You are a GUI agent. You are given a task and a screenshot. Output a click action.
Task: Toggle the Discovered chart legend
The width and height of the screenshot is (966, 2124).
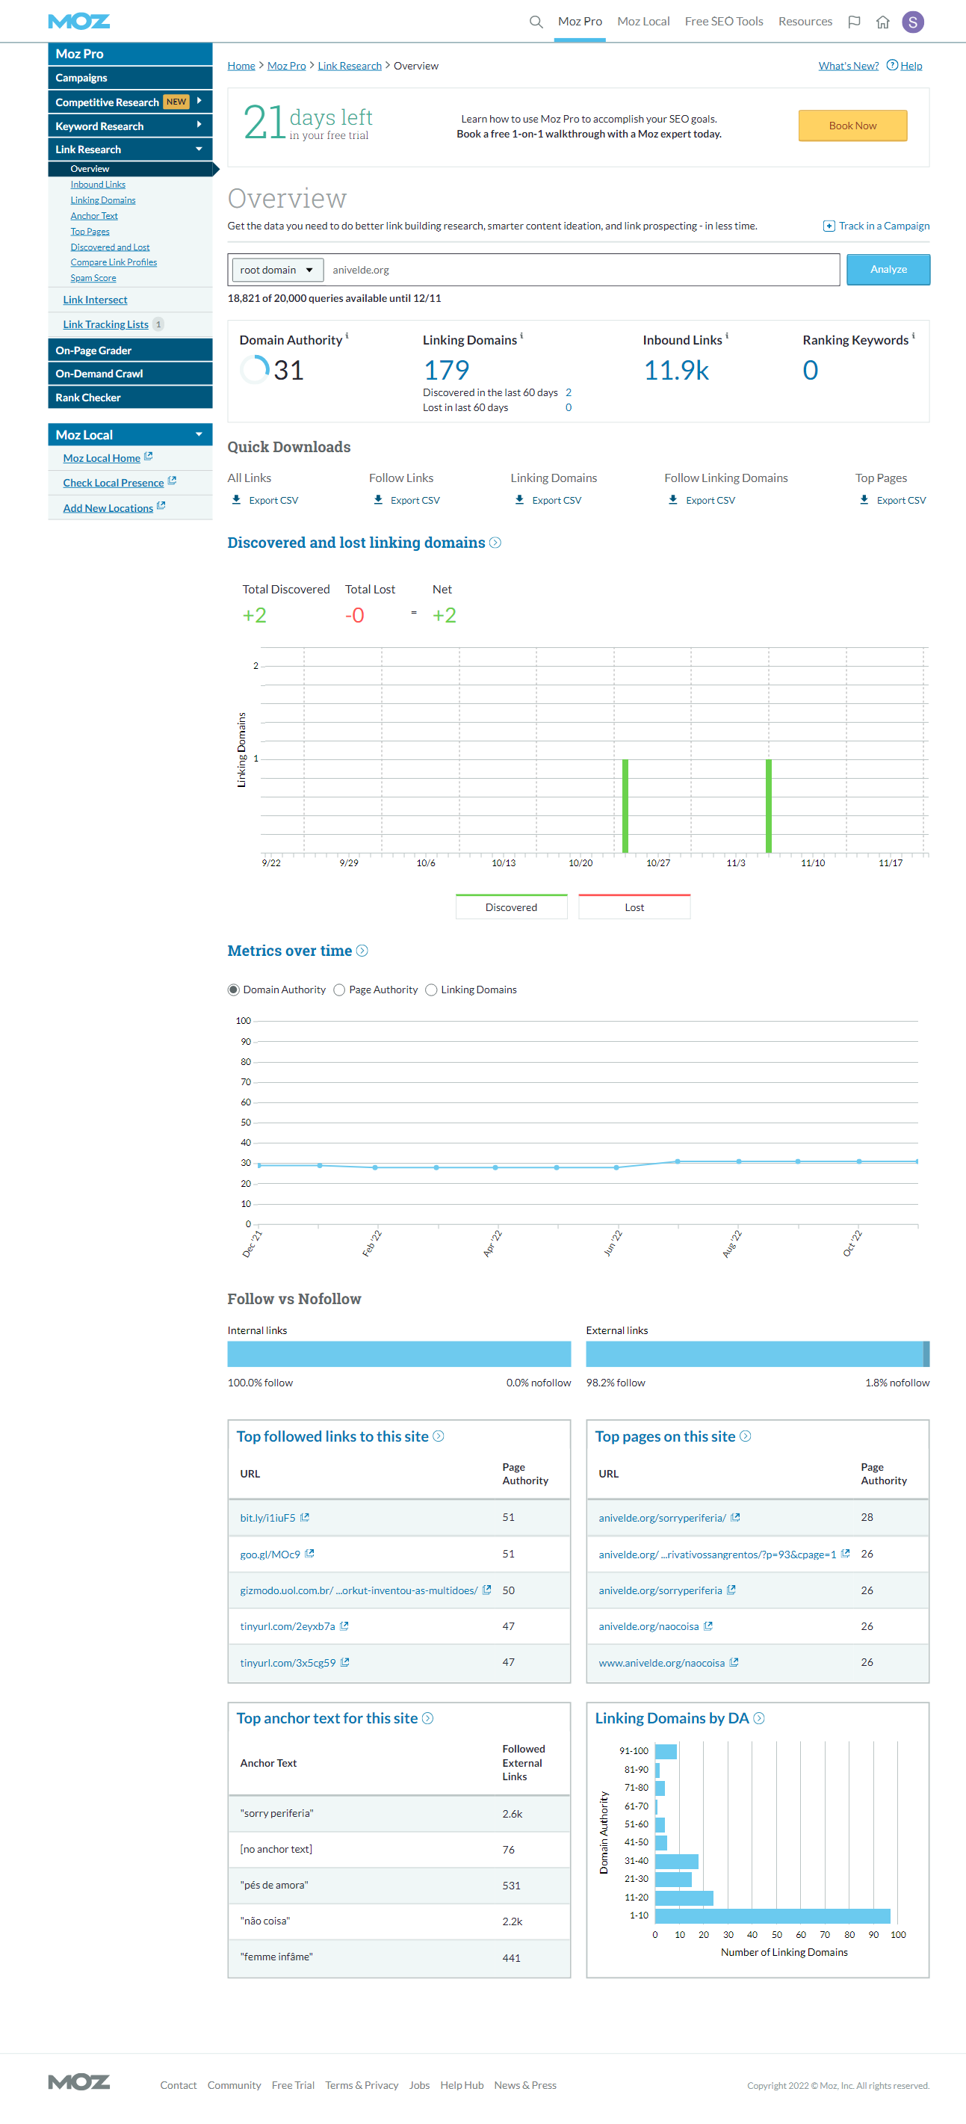pyautogui.click(x=511, y=906)
